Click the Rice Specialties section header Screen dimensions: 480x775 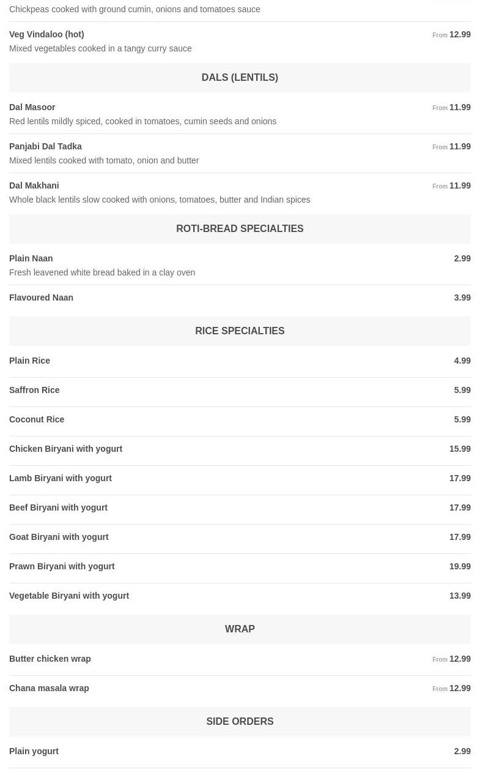(x=240, y=331)
